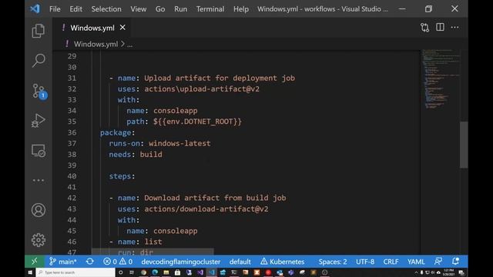This screenshot has width=493, height=277.
Task: Click the editor minimap preview
Action: pos(440,78)
